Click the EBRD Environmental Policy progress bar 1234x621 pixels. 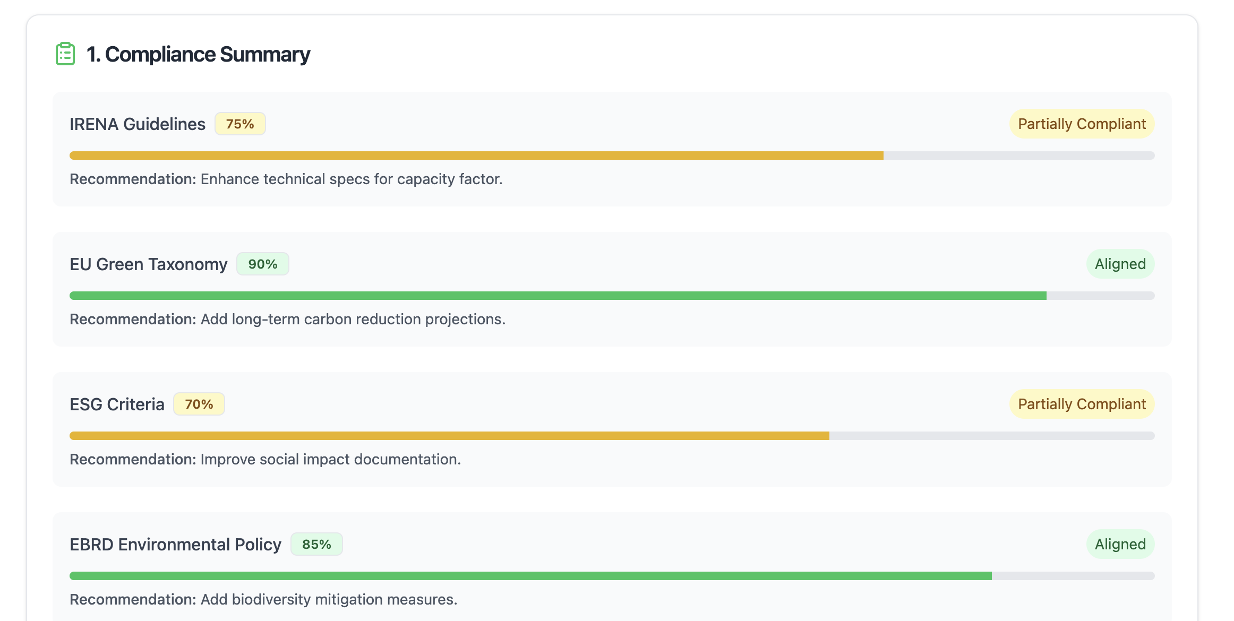click(x=612, y=576)
